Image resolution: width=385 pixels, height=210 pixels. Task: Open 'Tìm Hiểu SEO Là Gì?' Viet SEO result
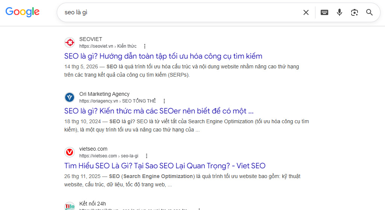click(165, 166)
